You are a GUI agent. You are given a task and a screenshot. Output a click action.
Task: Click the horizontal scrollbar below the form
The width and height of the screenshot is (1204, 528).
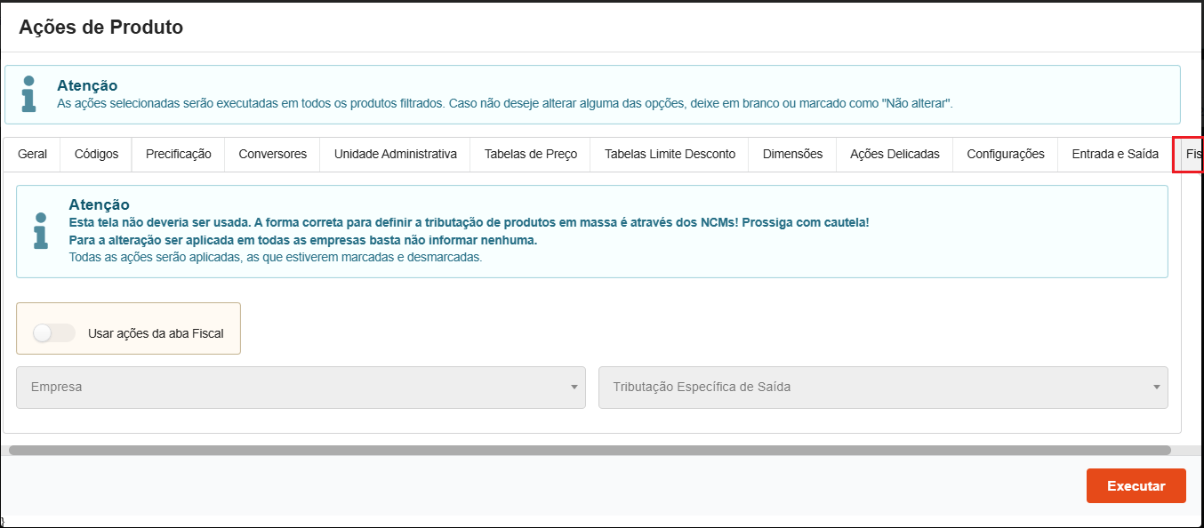coord(589,451)
